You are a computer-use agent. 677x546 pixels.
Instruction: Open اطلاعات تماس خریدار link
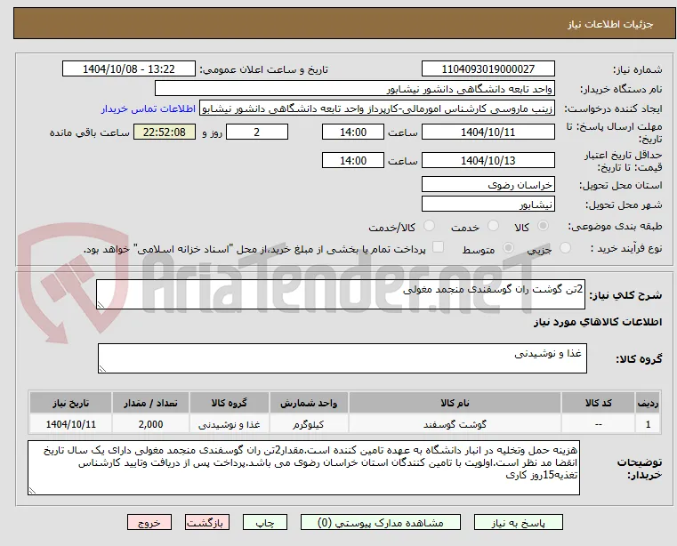click(149, 108)
